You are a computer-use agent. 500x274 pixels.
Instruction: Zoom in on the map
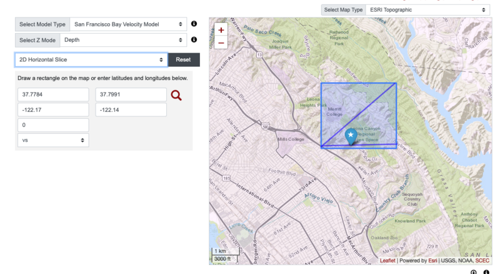(x=221, y=30)
